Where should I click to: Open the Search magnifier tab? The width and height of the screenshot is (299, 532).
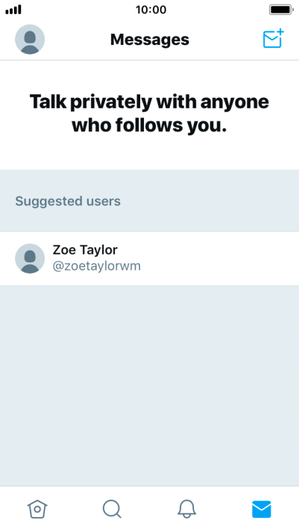[x=112, y=510]
